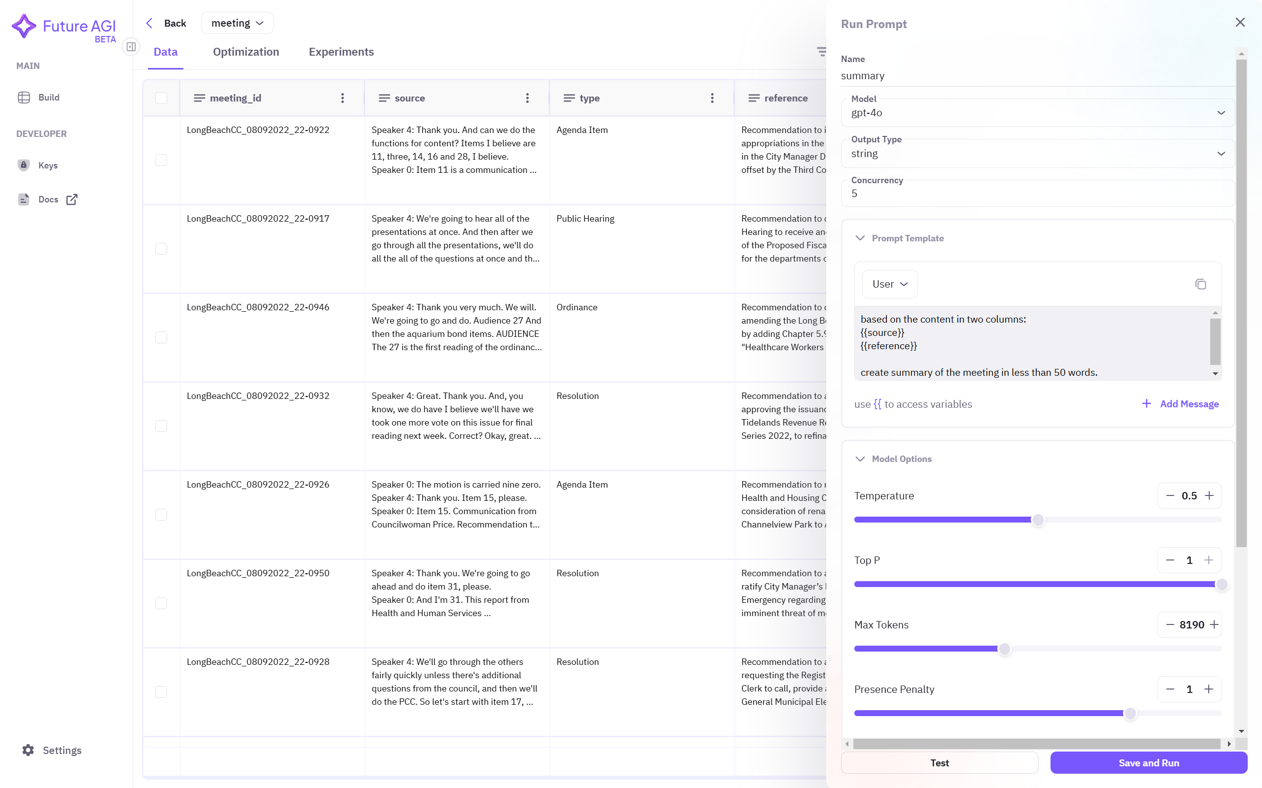Open the Keys page
The width and height of the screenshot is (1262, 788).
pos(47,165)
